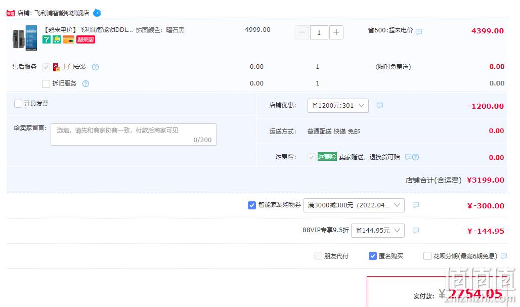This screenshot has width=520, height=307.
Task: Toggle the 运费险 checkbox
Action: tap(311, 157)
